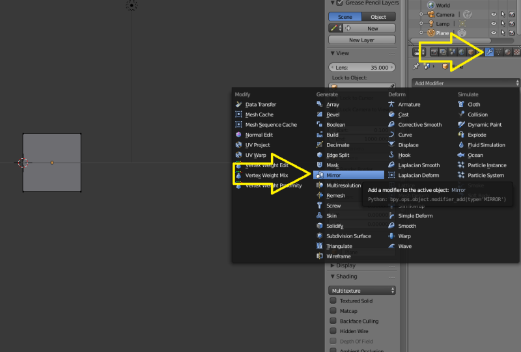Click the Lens value field

(x=362, y=68)
